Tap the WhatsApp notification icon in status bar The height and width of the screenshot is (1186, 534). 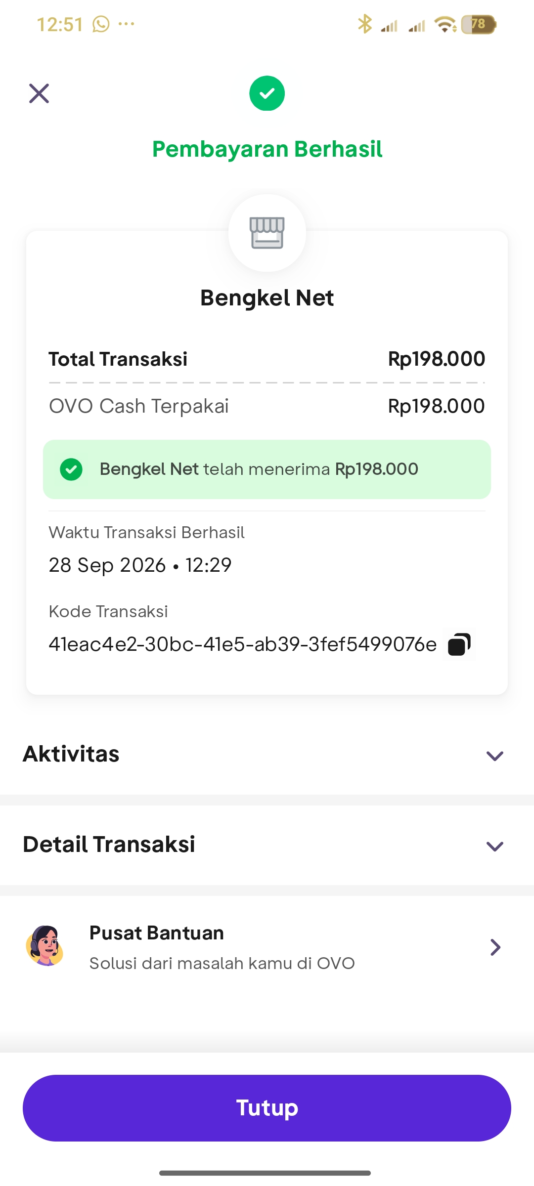coord(101,24)
